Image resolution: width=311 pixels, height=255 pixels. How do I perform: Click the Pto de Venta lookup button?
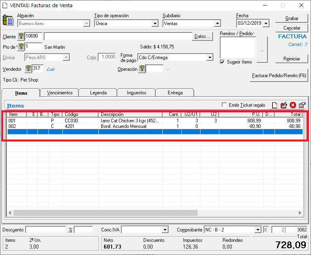(x=21, y=47)
